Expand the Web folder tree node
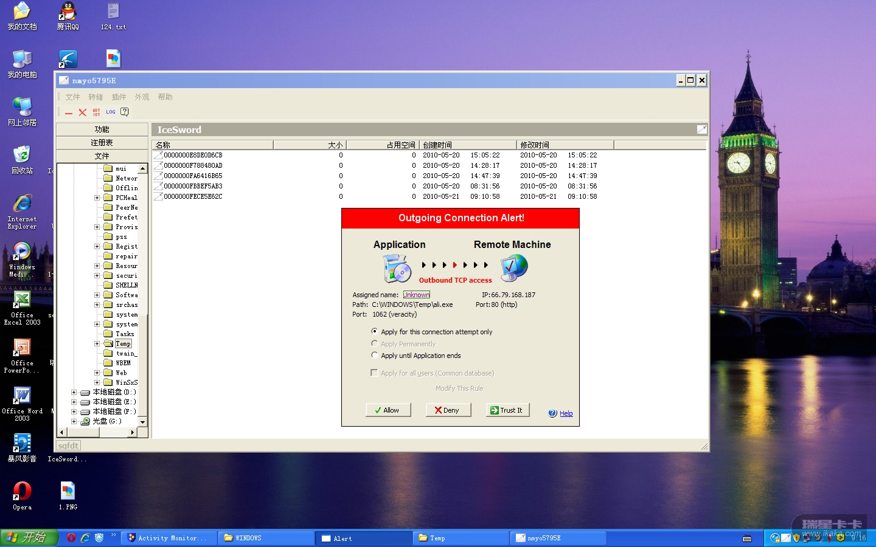876x547 pixels. (97, 373)
